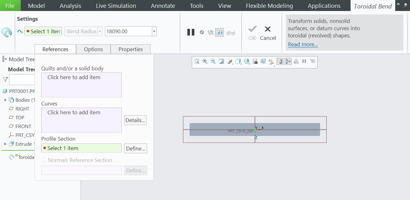Switch to the View ribbon tab

225,6
